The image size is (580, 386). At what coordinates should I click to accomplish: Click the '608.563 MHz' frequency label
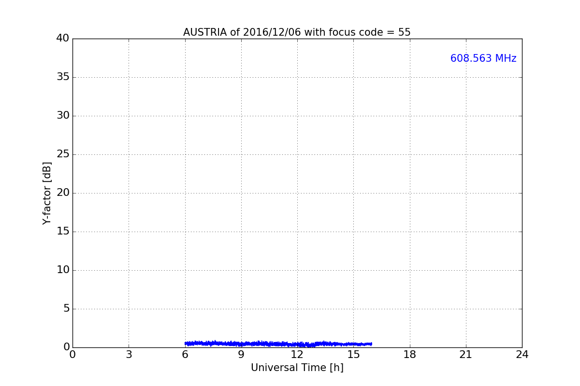pyautogui.click(x=483, y=58)
